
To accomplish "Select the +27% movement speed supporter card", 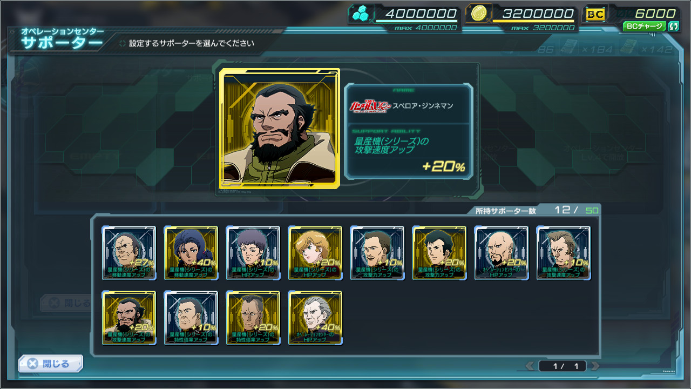I will click(129, 253).
